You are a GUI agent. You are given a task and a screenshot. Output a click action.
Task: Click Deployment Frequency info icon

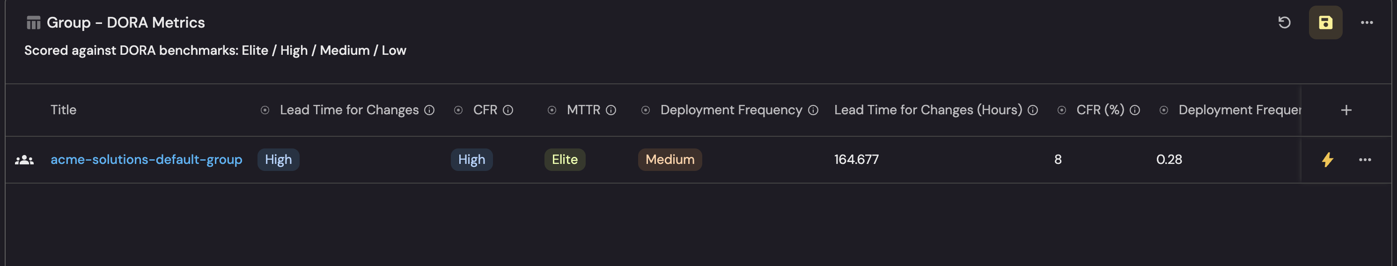pos(813,110)
